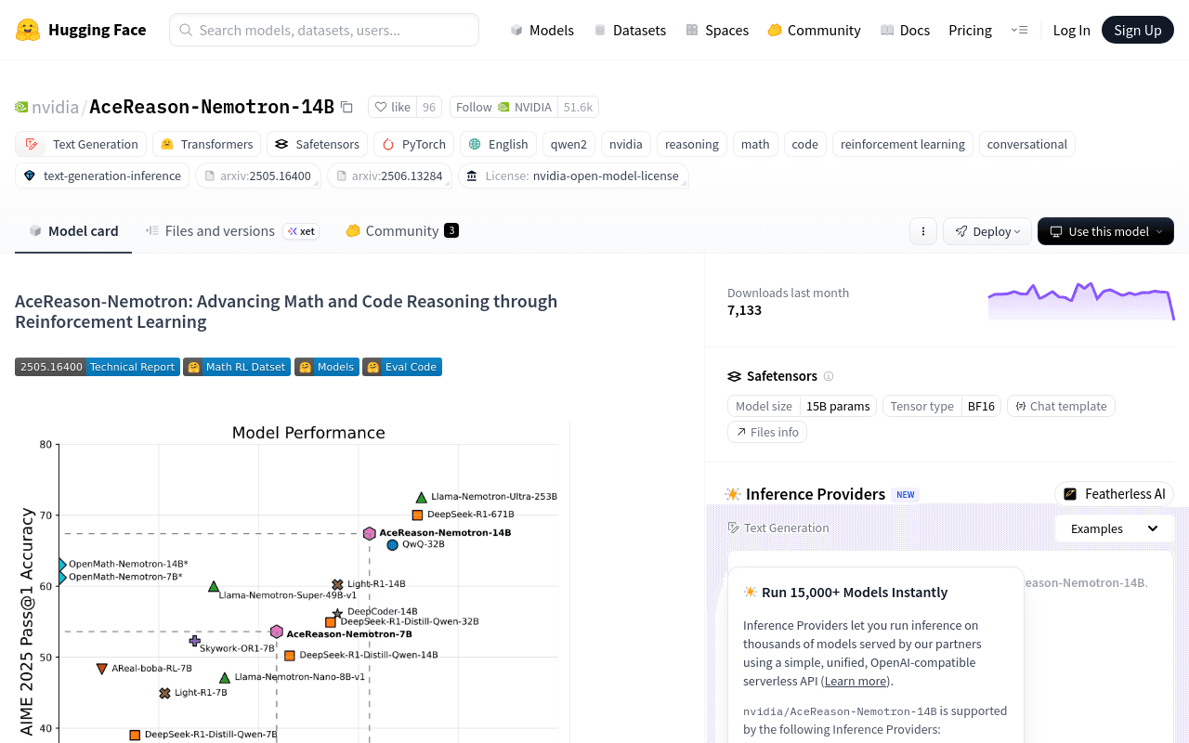Click the arxiv:2506.13284 tag
Image resolution: width=1189 pixels, height=743 pixels.
(390, 176)
